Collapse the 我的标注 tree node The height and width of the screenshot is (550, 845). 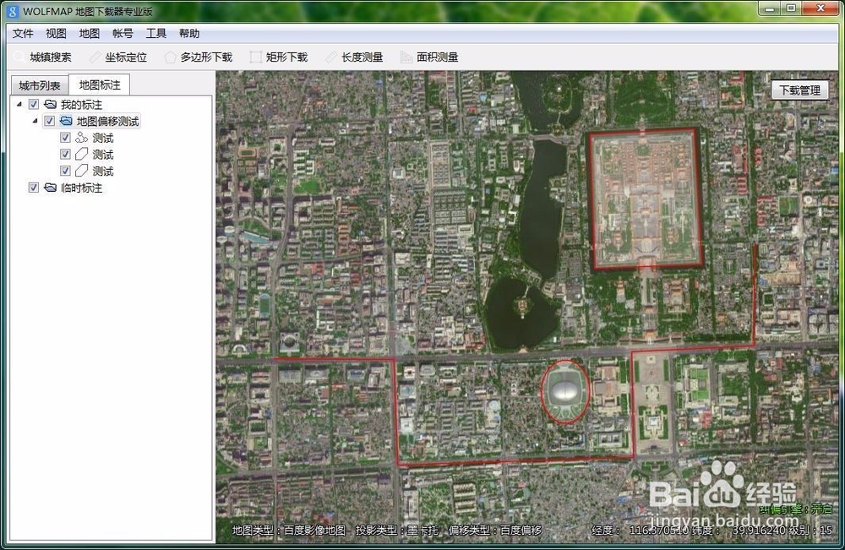coord(19,104)
